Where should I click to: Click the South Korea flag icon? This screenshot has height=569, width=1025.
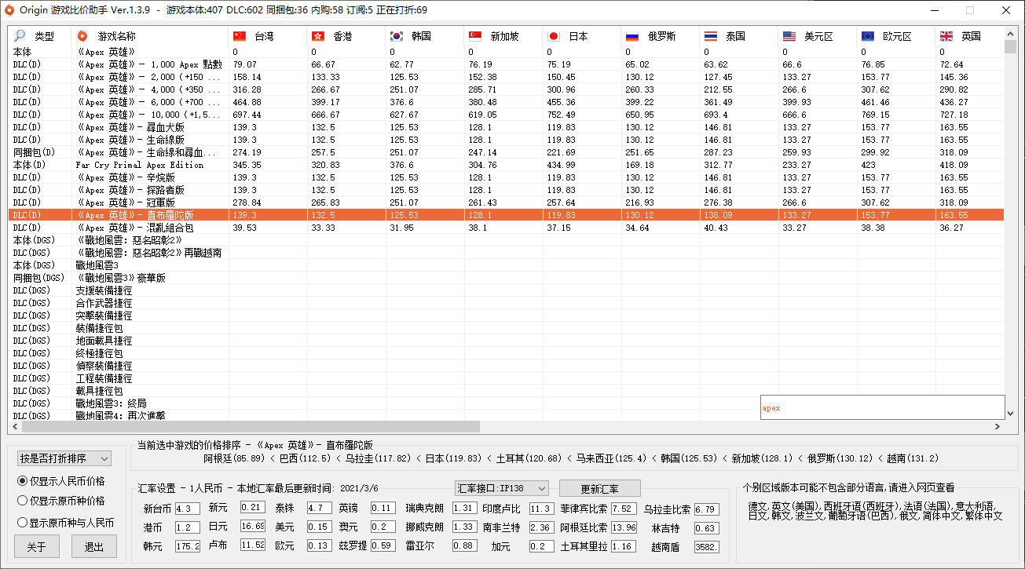(397, 36)
